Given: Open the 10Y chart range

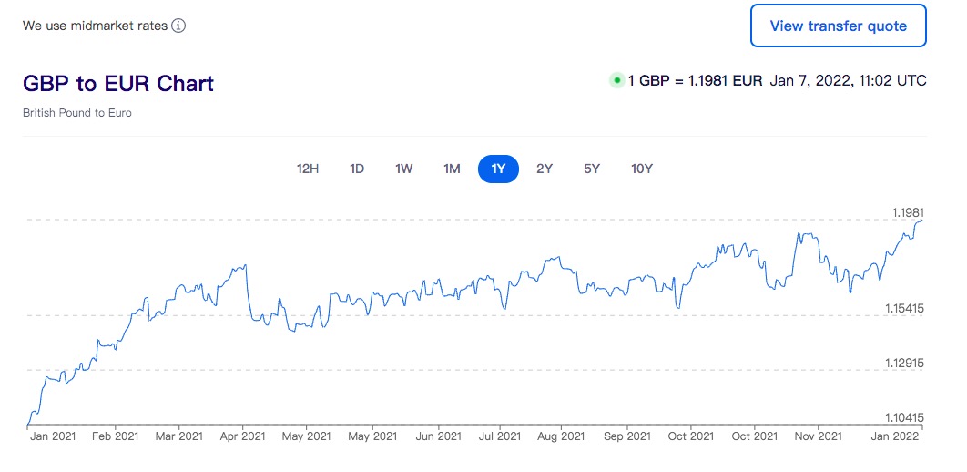Looking at the screenshot, I should click(x=642, y=169).
